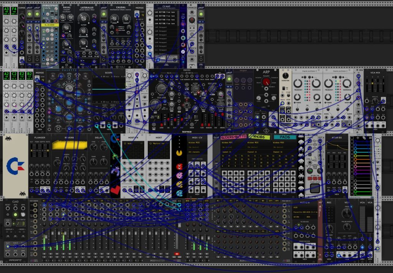Image resolution: width=393 pixels, height=273 pixels.
Task: Open the WM-101 hamburger menu icon
Action: pyautogui.click(x=370, y=138)
